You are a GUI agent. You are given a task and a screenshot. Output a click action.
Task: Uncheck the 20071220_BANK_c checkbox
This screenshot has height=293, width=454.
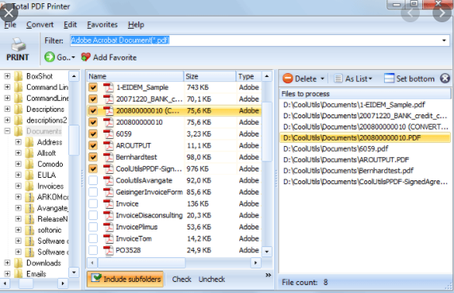click(93, 99)
